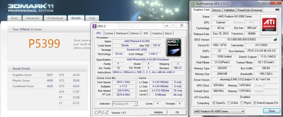The width and height of the screenshot is (283, 117).
Task: Open the About tab in CPU-Z
Action: pyautogui.click(x=168, y=33)
